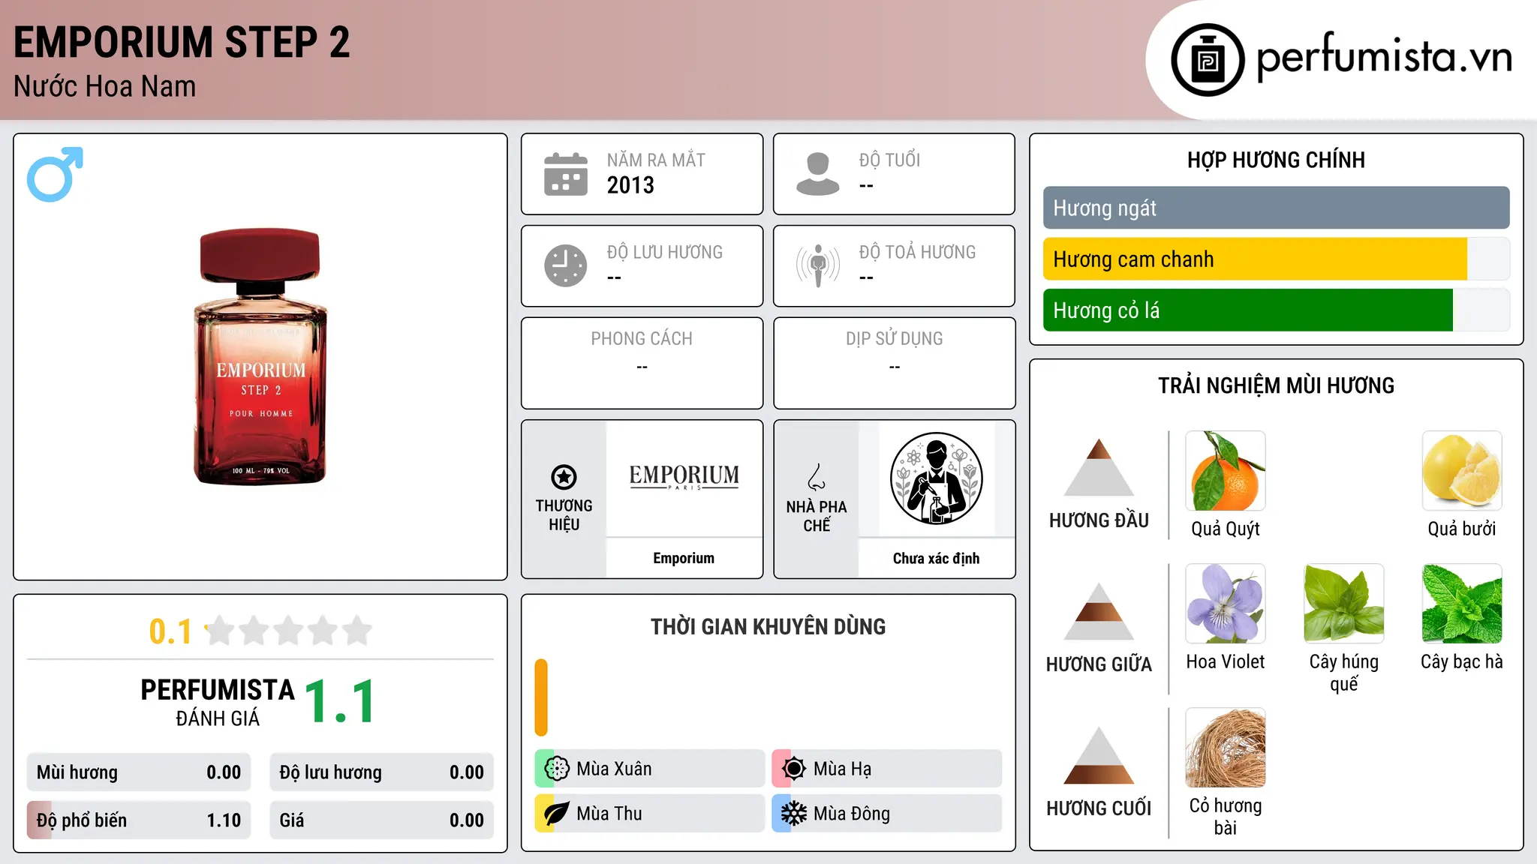This screenshot has height=864, width=1537.
Task: Click the EMPORIUM STEP 2 title
Action: pos(182,42)
